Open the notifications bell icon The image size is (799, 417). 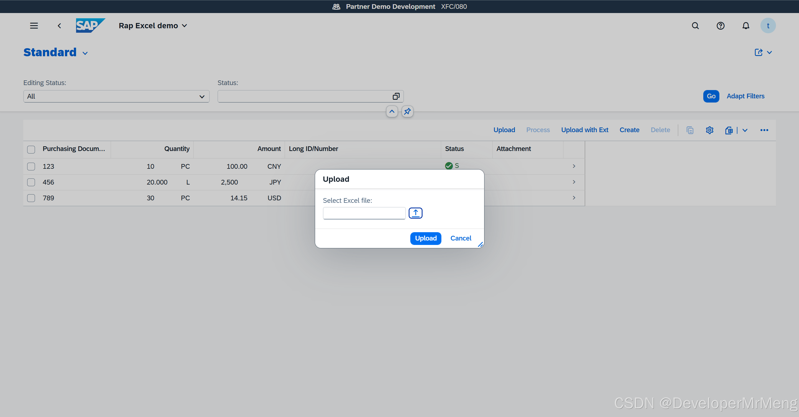pos(746,26)
